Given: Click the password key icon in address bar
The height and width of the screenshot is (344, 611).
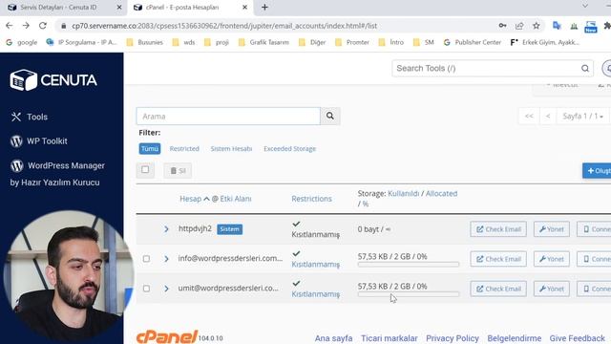Looking at the screenshot, I should point(502,26).
